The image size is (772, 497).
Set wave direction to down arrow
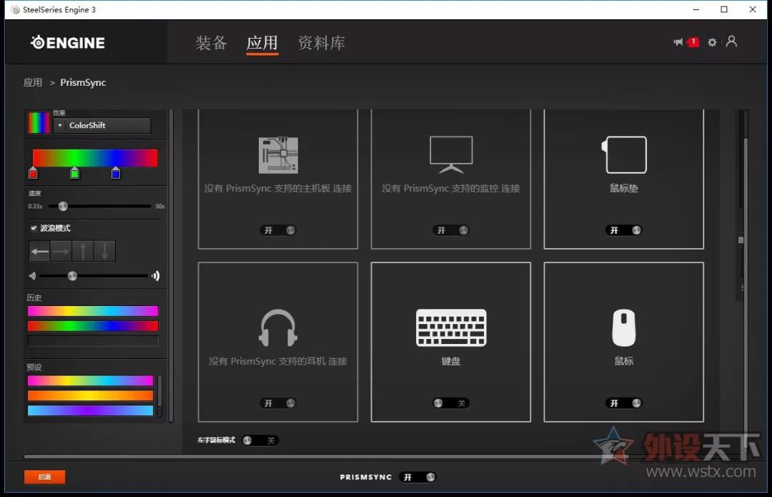[x=105, y=251]
